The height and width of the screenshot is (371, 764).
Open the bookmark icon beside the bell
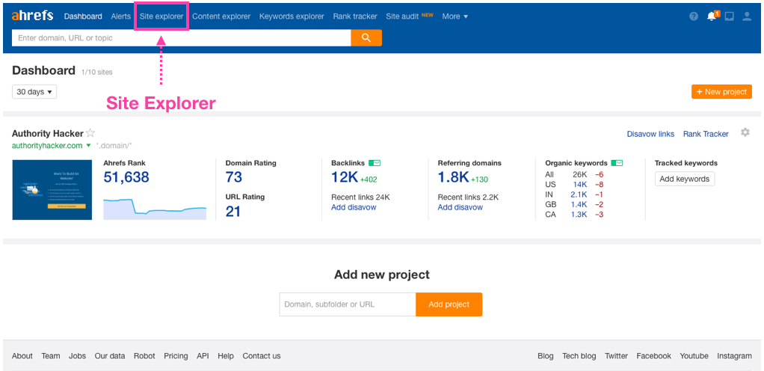coord(729,16)
